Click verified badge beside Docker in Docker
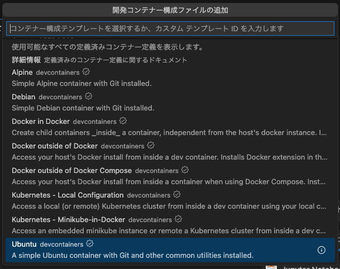The image size is (340, 269). (x=123, y=121)
